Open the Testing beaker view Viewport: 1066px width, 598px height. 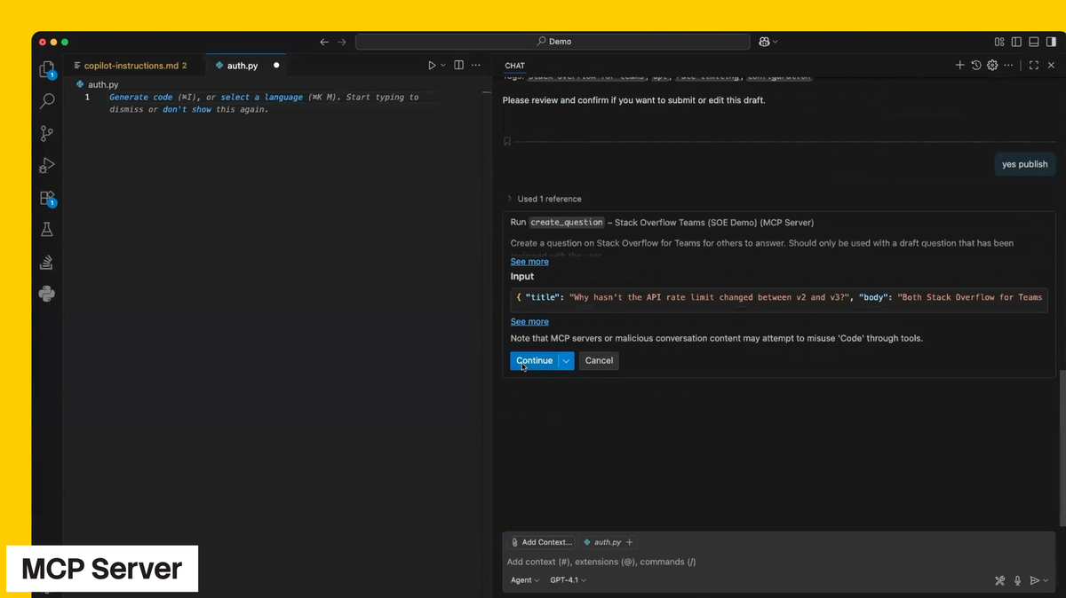[47, 229]
